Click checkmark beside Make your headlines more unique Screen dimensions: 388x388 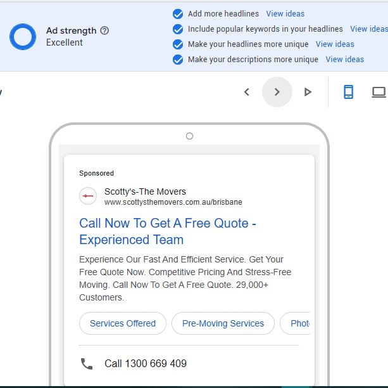pyautogui.click(x=178, y=44)
